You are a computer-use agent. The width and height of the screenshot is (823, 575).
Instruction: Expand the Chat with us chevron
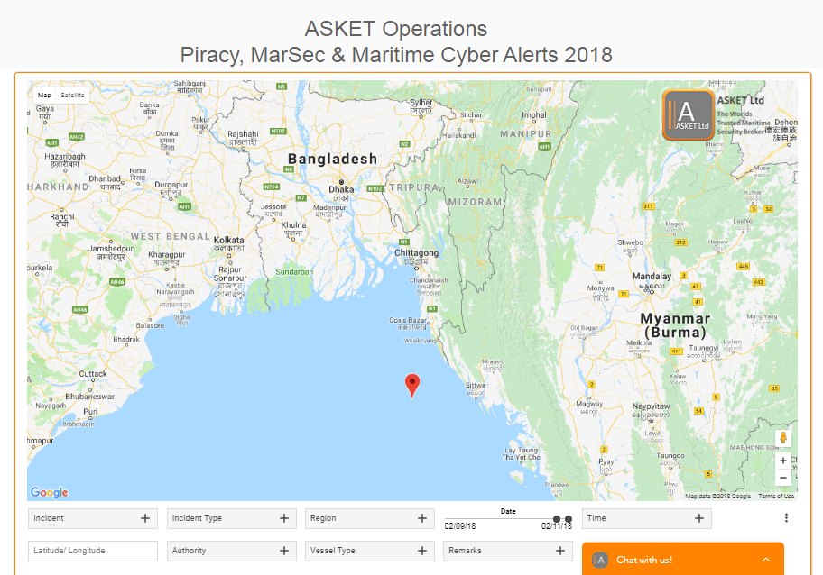(x=766, y=560)
